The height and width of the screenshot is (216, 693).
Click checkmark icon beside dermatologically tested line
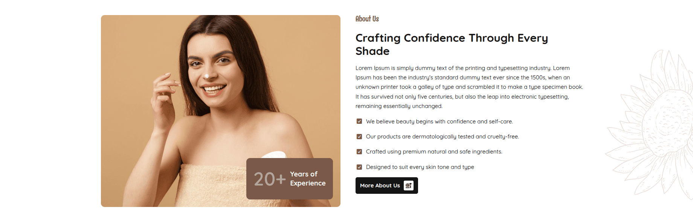[359, 137]
